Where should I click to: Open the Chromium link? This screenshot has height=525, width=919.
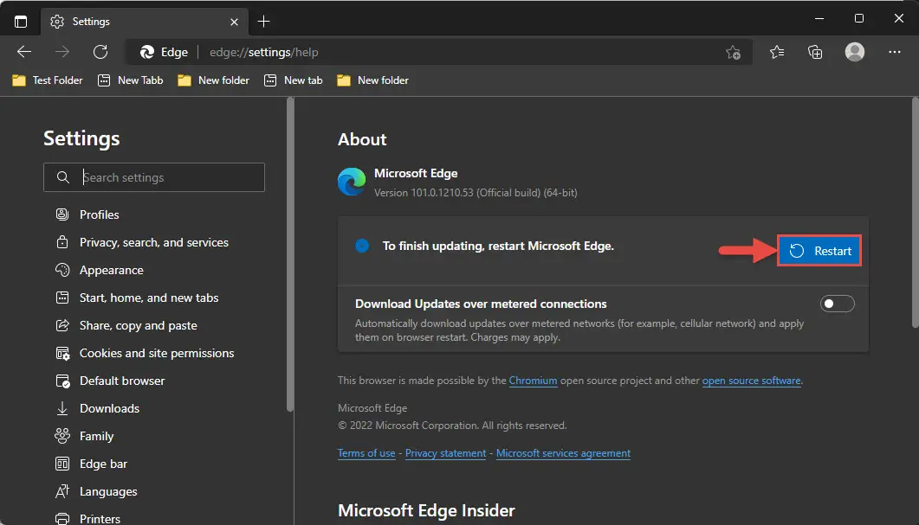coord(533,381)
